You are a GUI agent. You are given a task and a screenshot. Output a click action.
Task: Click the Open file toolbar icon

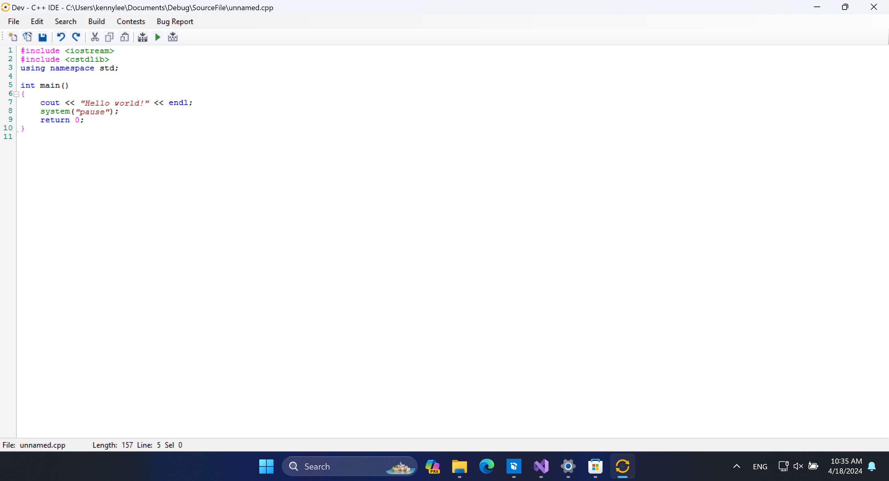pos(27,37)
